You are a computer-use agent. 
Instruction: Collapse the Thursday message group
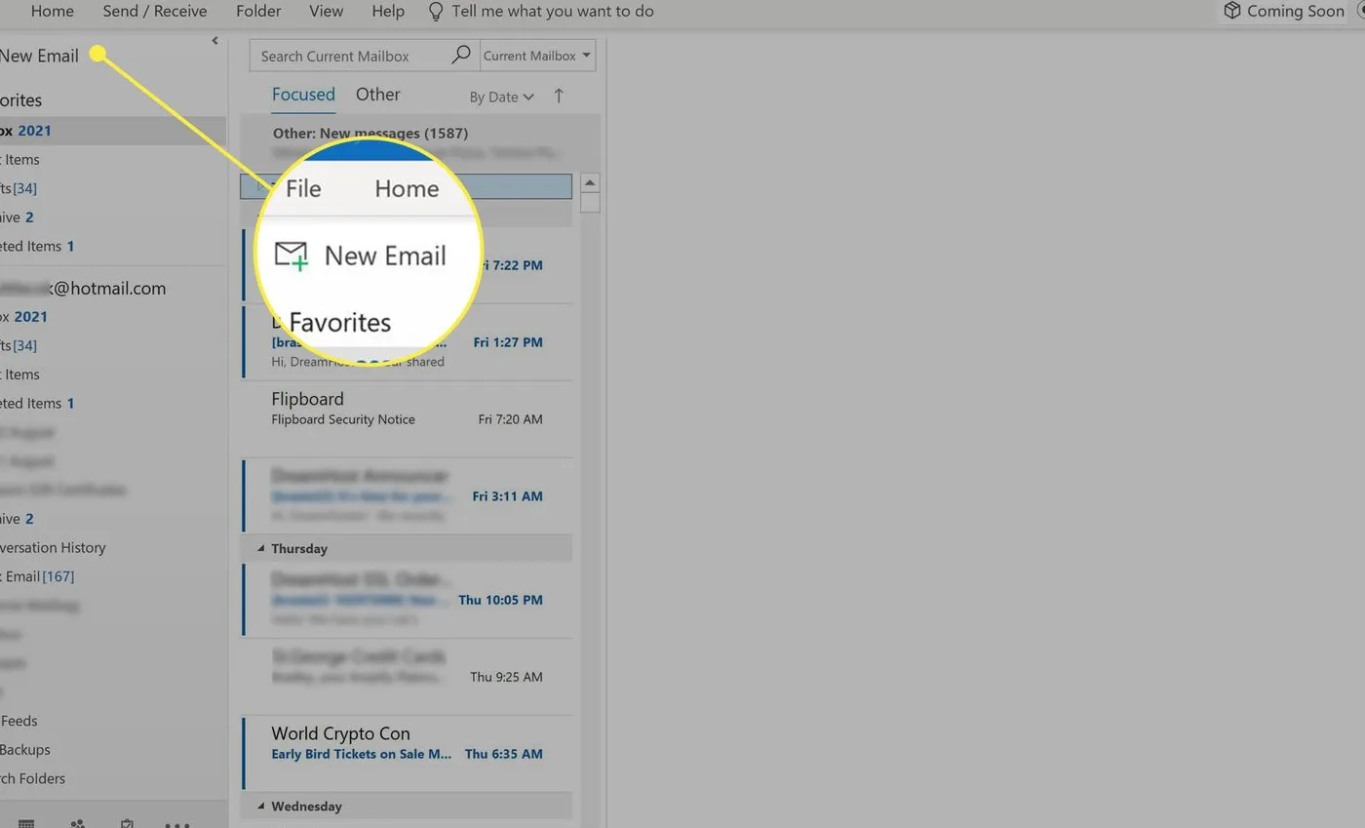pyautogui.click(x=260, y=548)
